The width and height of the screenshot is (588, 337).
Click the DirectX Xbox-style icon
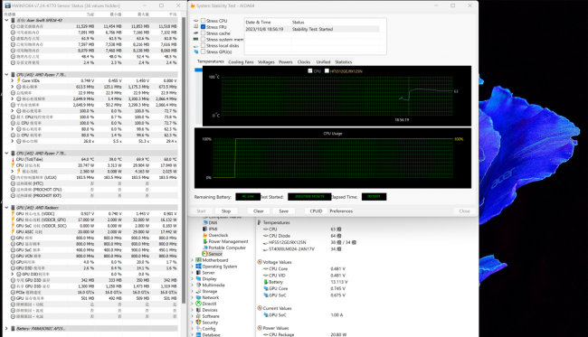click(198, 304)
